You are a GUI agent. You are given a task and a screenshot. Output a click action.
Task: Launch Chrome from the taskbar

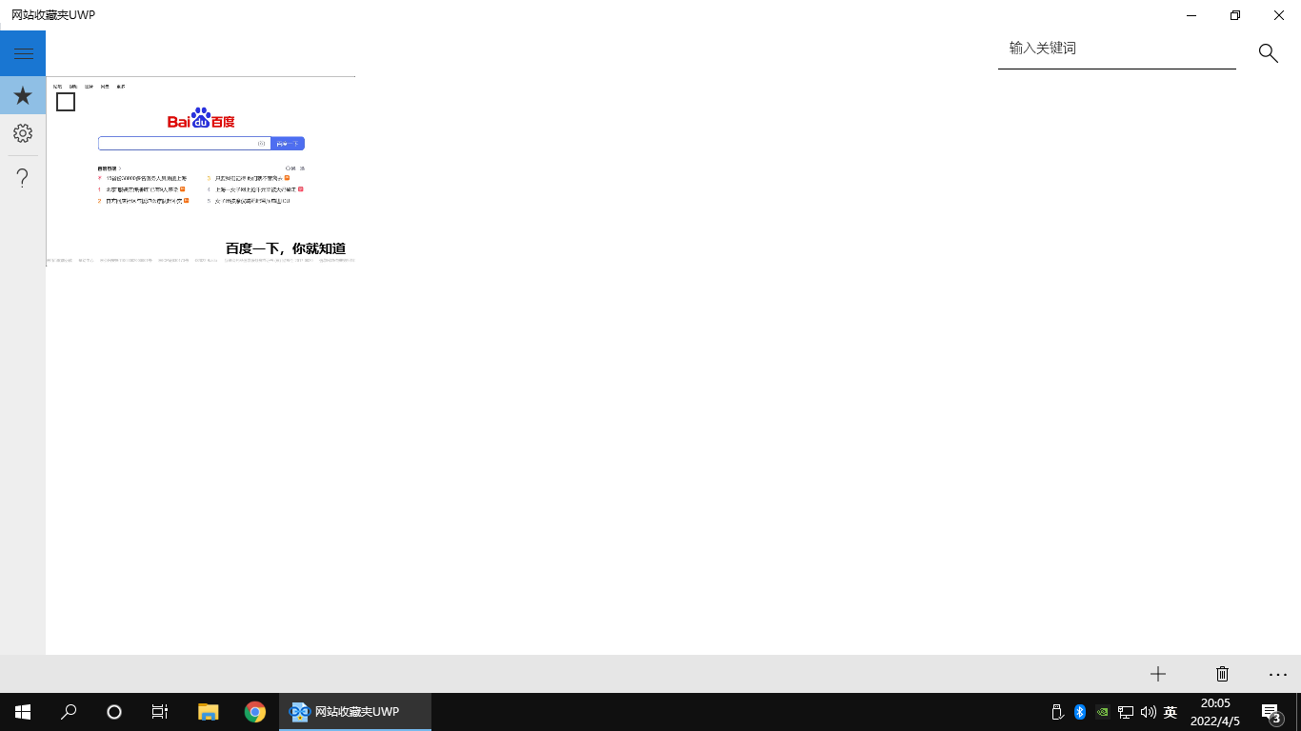(x=254, y=712)
